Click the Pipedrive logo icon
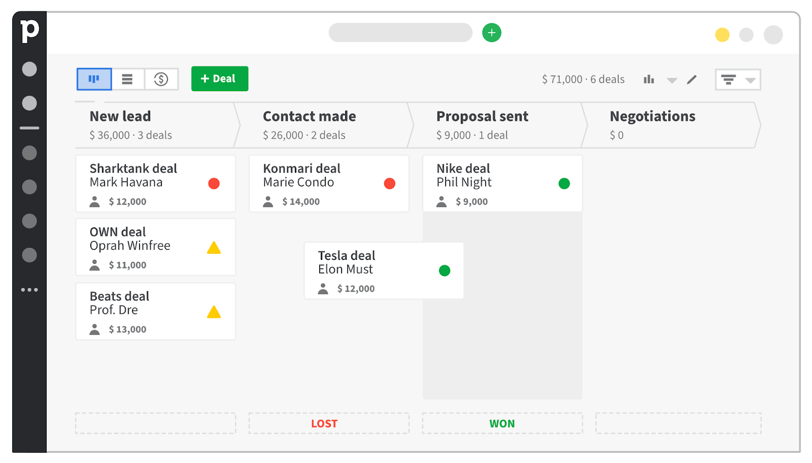 point(29,30)
